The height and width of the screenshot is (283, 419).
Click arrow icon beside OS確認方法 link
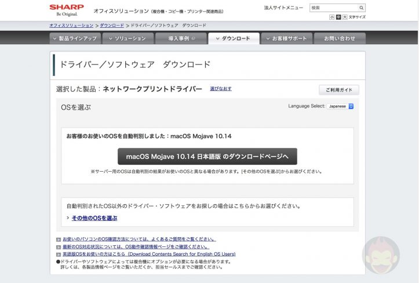coord(59,240)
